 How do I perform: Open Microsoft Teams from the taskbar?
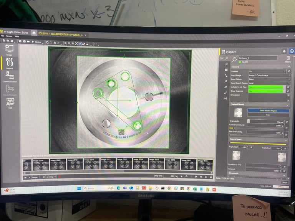click(124, 188)
